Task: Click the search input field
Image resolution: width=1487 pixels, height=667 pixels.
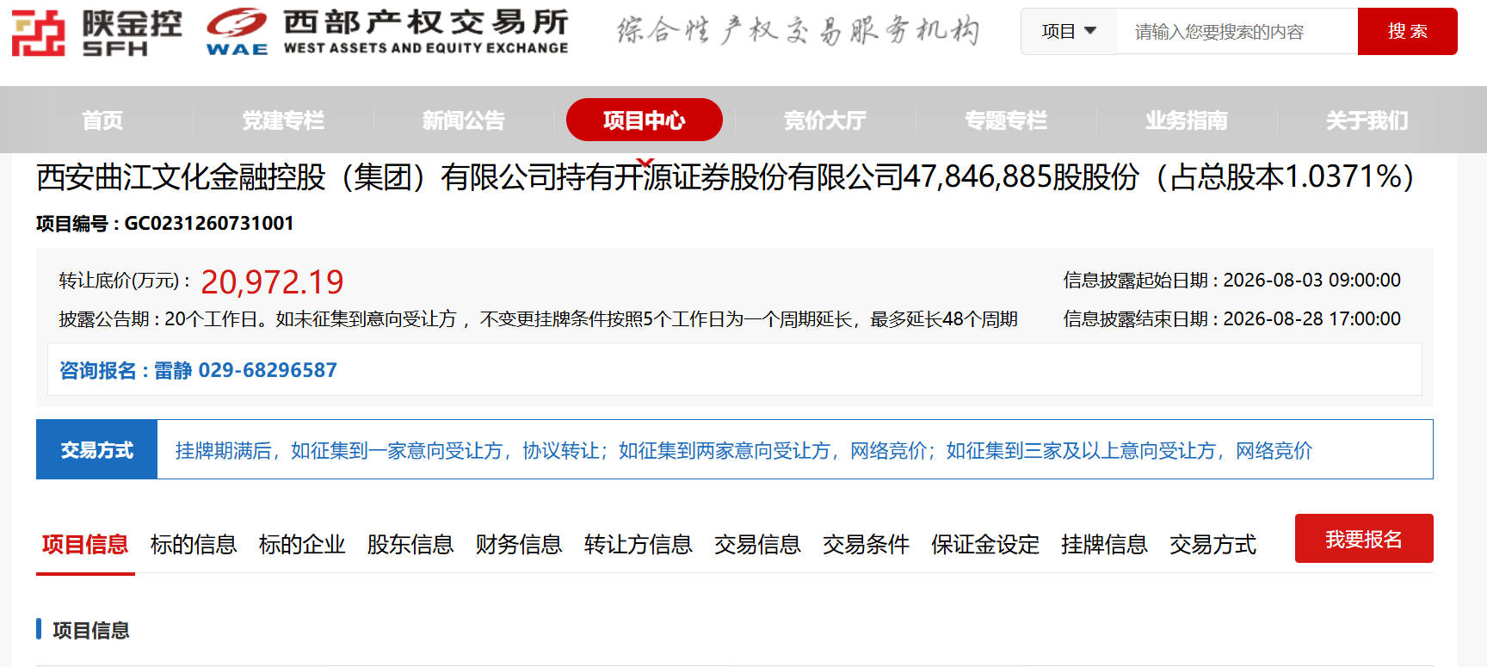Action: tap(1237, 32)
